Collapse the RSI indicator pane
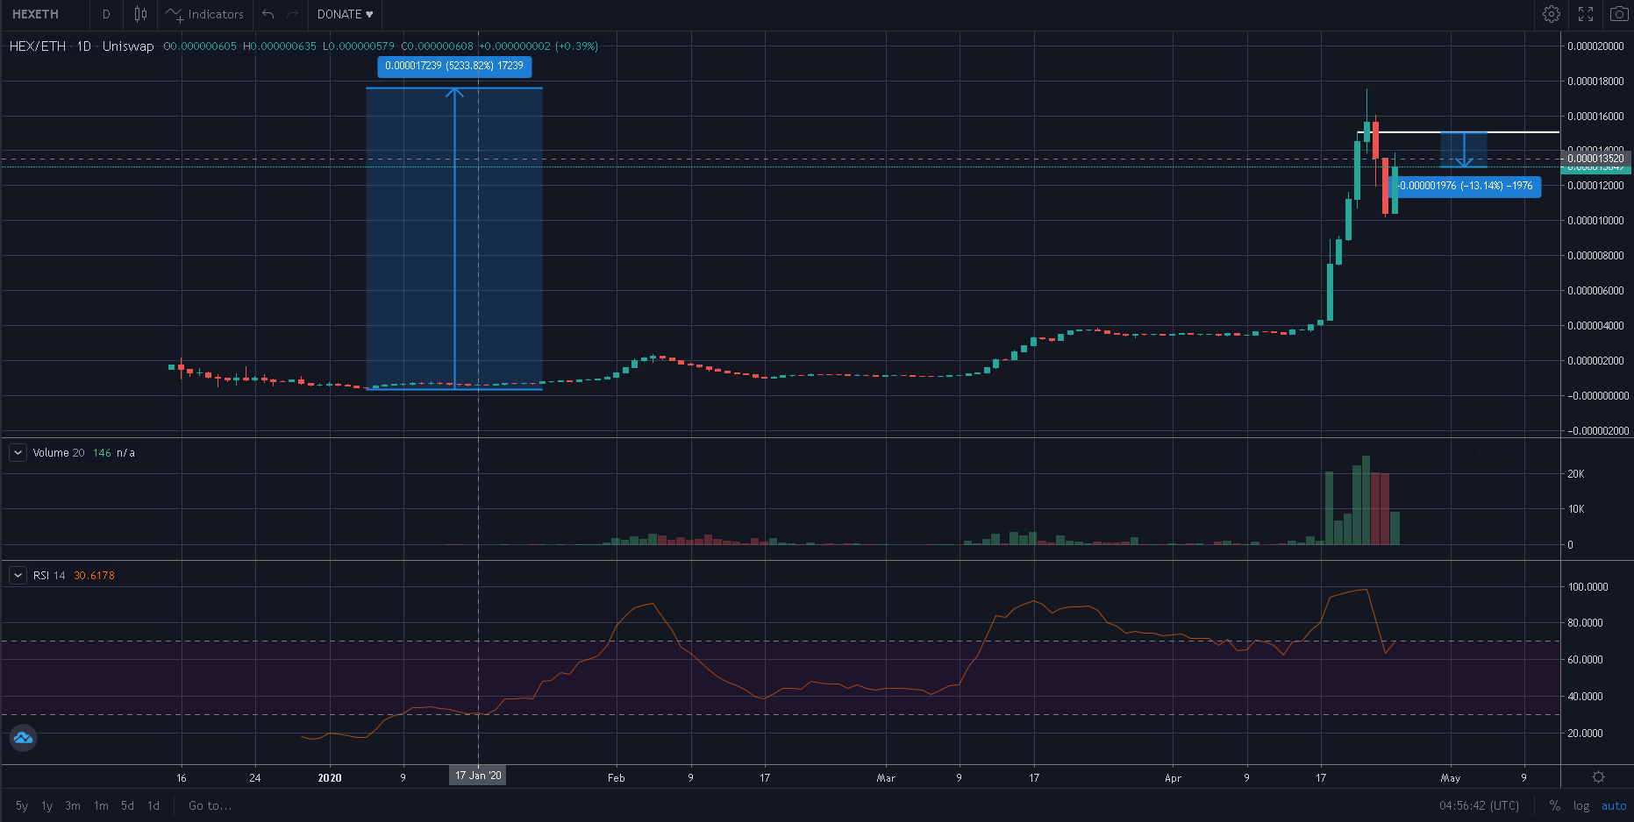This screenshot has width=1634, height=822. [18, 576]
